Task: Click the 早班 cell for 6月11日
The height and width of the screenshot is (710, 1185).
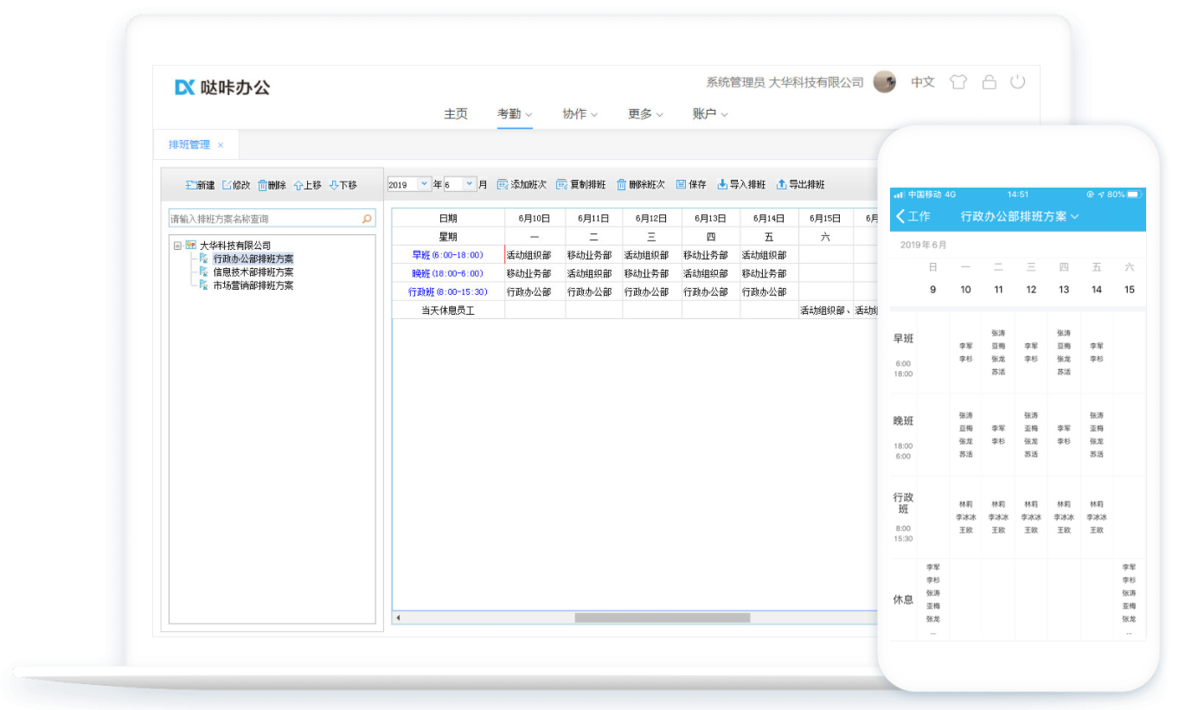Action: pos(593,255)
